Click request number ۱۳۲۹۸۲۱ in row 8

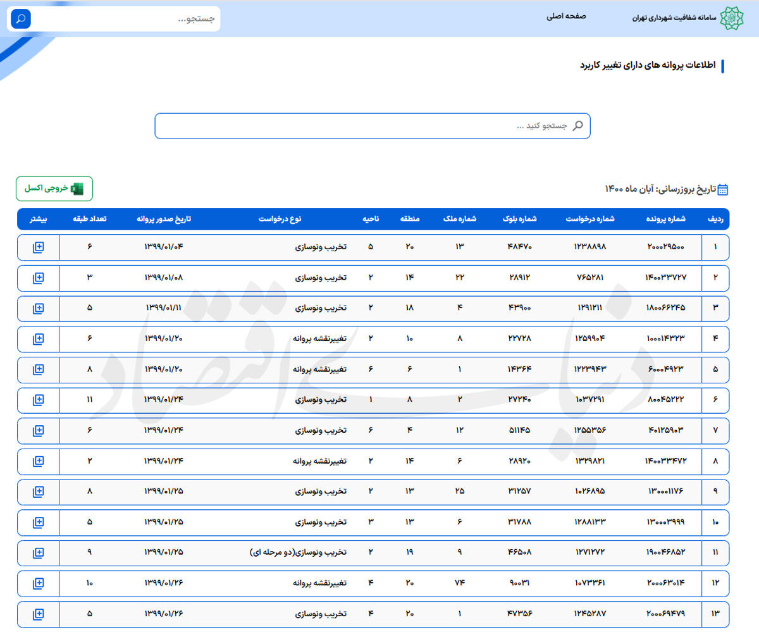[590, 461]
